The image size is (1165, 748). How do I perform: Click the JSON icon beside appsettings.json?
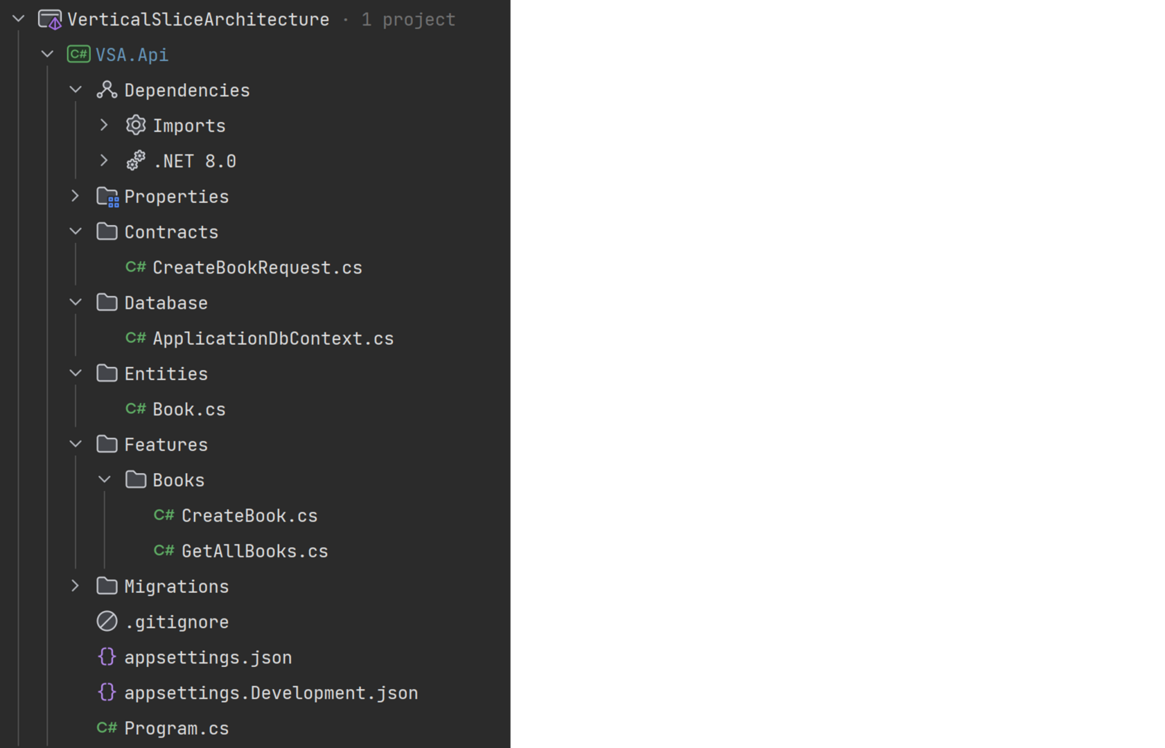coord(107,657)
